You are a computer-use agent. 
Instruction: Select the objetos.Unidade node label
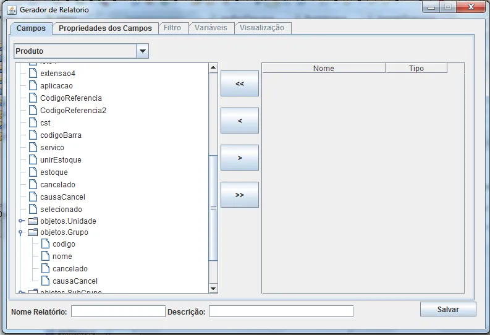68,221
